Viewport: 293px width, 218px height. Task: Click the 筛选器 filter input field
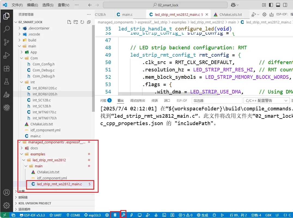point(216,101)
